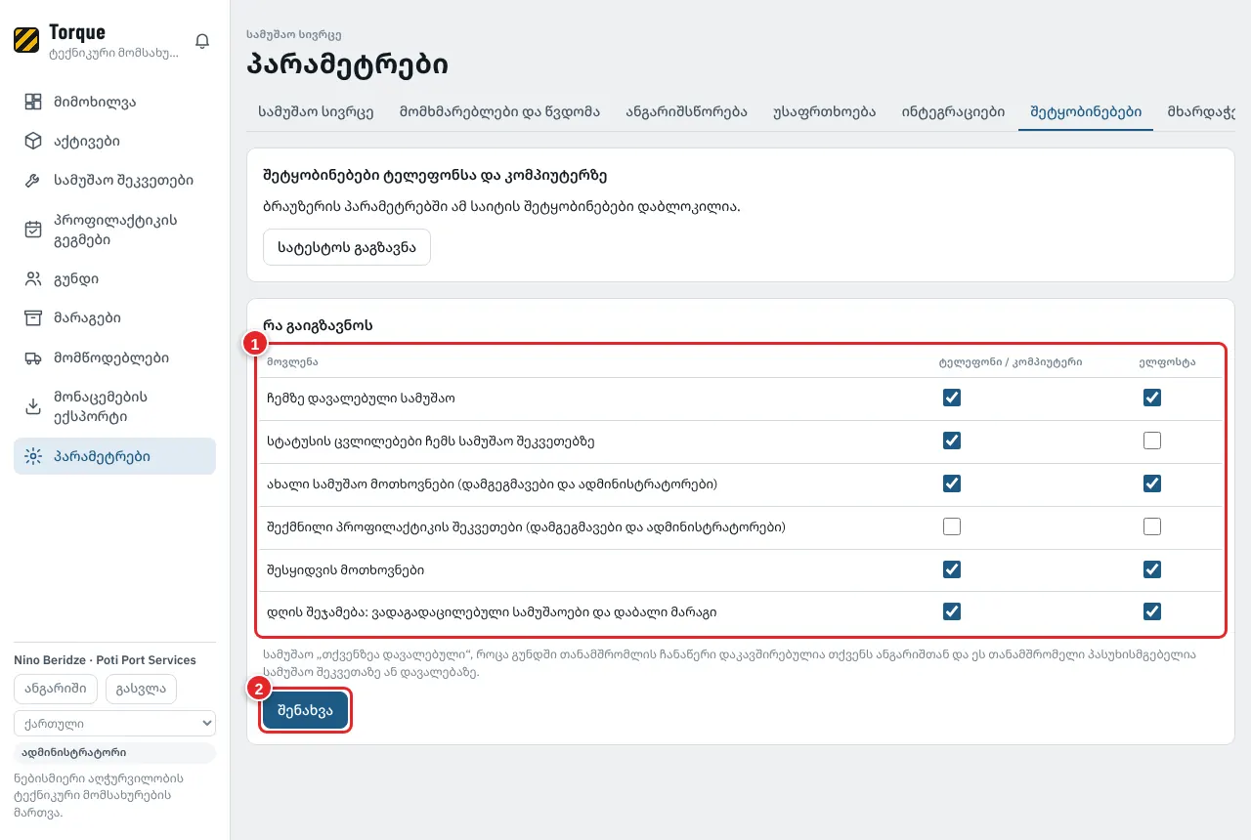Image resolution: width=1251 pixels, height=840 pixels.
Task: Open the ქართული language dropdown
Action: [x=114, y=724]
